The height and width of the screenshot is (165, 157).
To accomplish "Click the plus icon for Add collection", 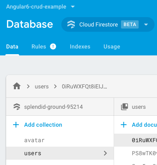I will (x=16, y=125).
